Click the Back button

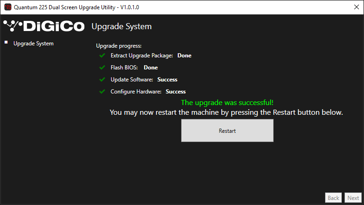point(333,198)
